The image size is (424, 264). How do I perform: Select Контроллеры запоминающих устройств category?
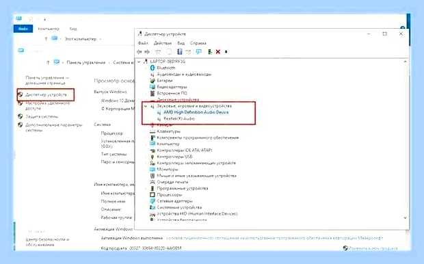[196, 163]
